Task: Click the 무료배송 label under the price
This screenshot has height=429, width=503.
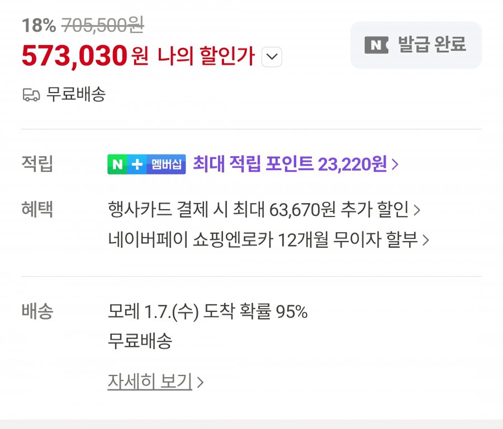Action: (x=75, y=95)
